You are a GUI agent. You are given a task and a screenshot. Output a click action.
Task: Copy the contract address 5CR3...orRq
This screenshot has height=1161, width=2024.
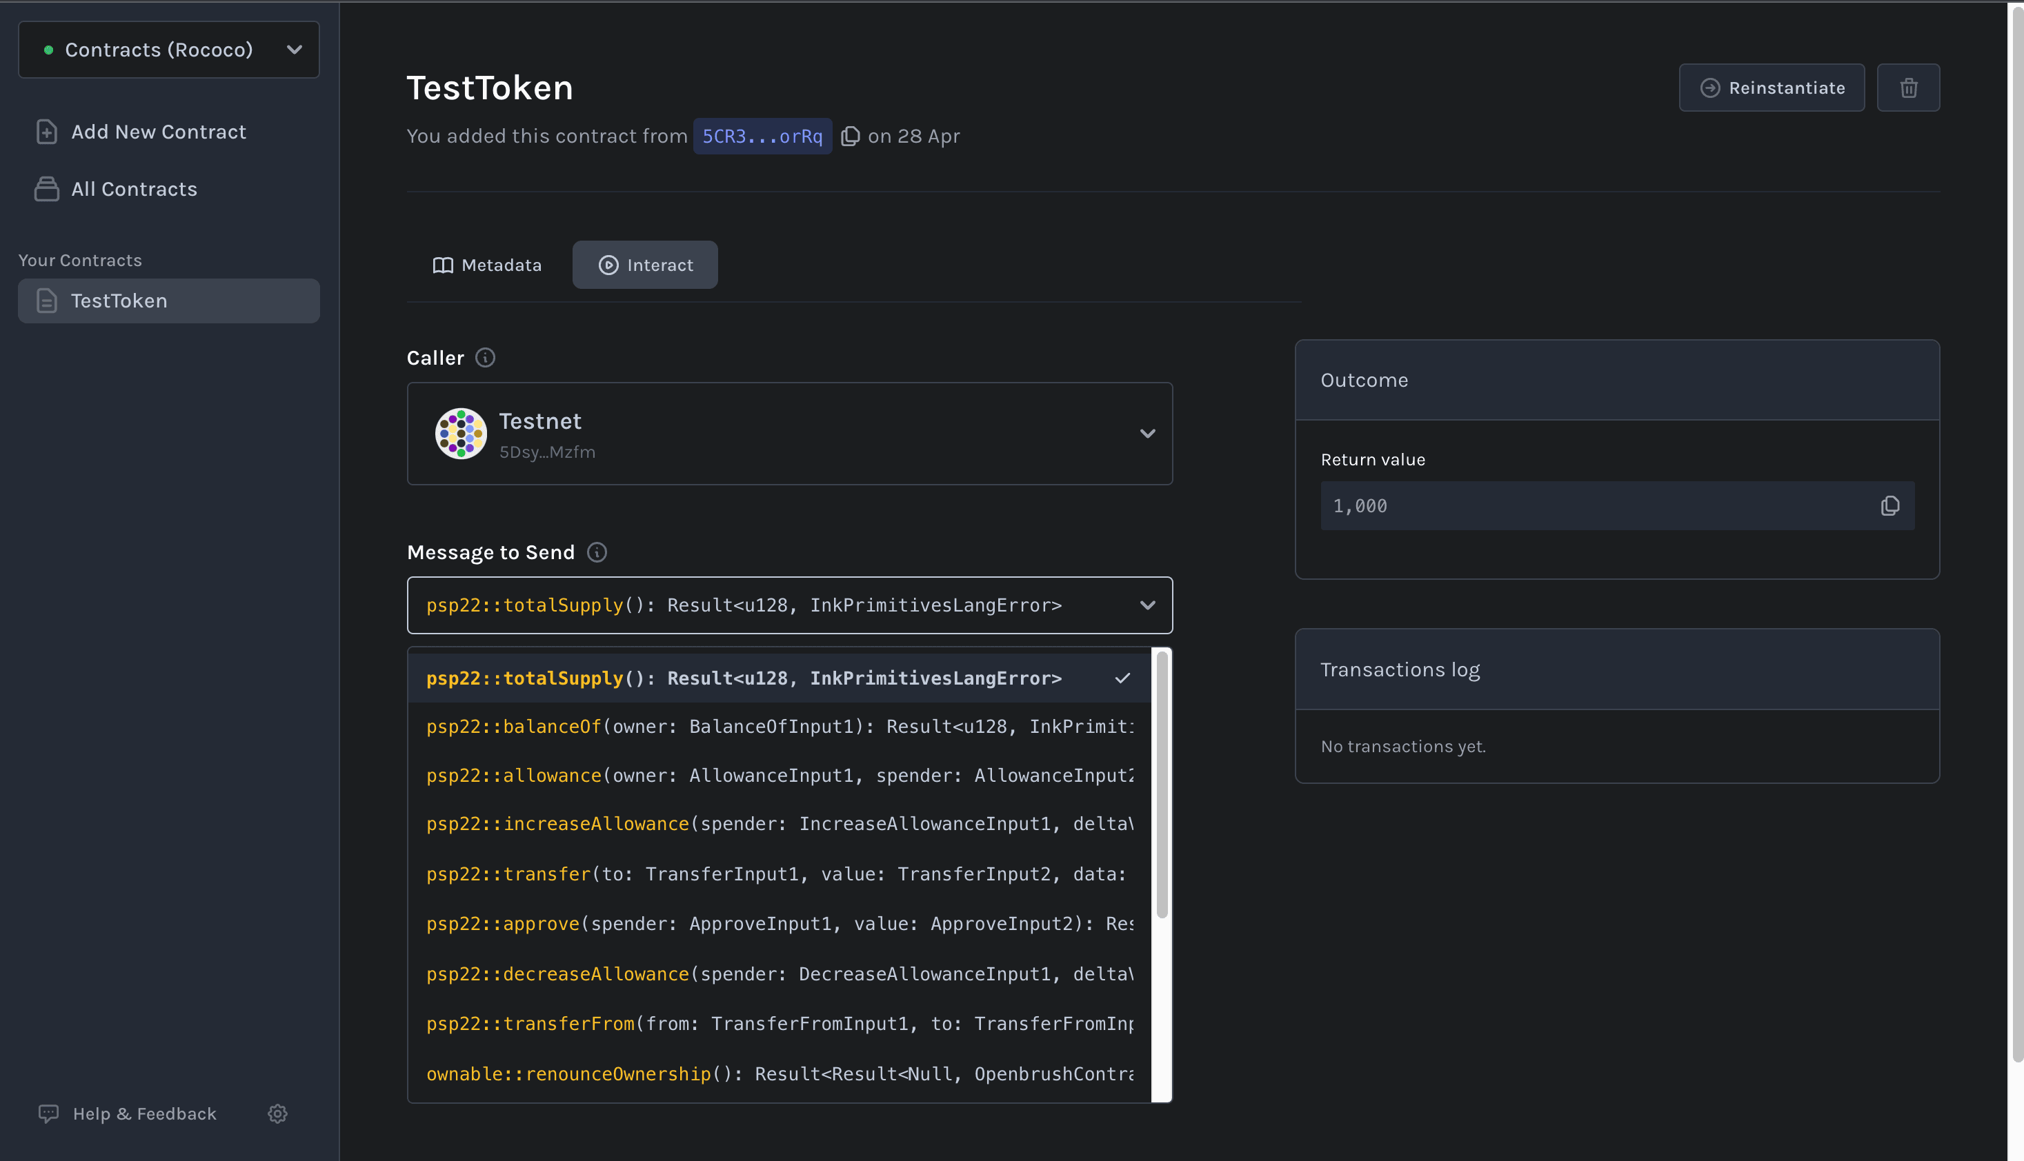(x=851, y=137)
